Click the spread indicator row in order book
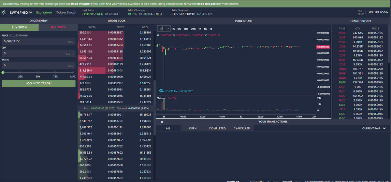Viewport: 391px width, 182px height. coord(117,108)
